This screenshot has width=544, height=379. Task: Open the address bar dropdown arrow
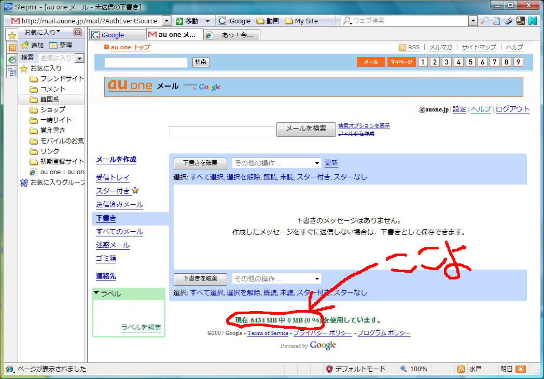coord(166,21)
